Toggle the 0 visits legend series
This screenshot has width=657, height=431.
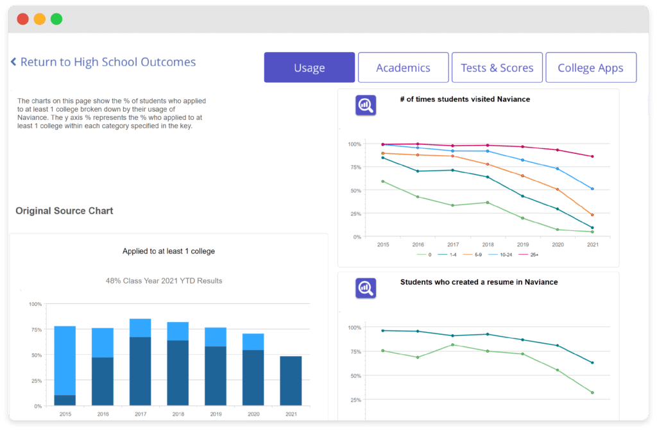pyautogui.click(x=425, y=255)
